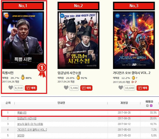Viewport: 159px width, 139px height.
Task: Open 분노의 질주: 더 익스트림 link in table
Action: pyautogui.click(x=30, y=124)
